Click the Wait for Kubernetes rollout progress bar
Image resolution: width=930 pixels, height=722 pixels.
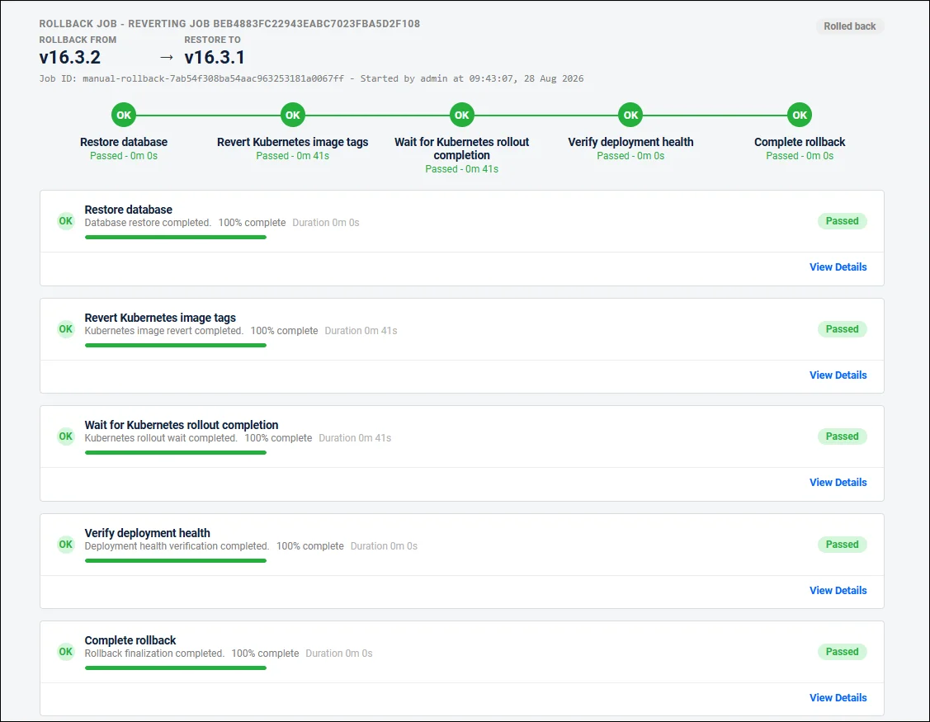[x=176, y=453]
